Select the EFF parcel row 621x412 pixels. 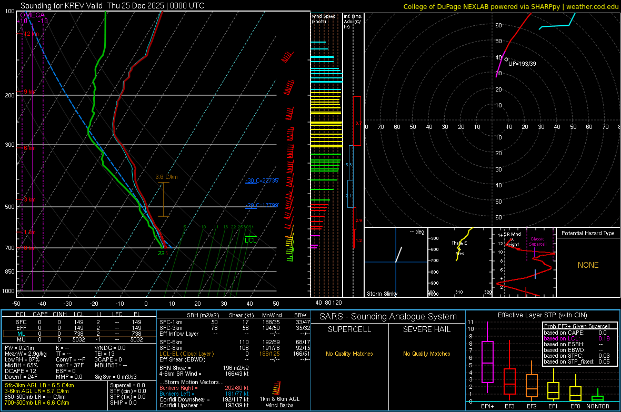(79, 328)
